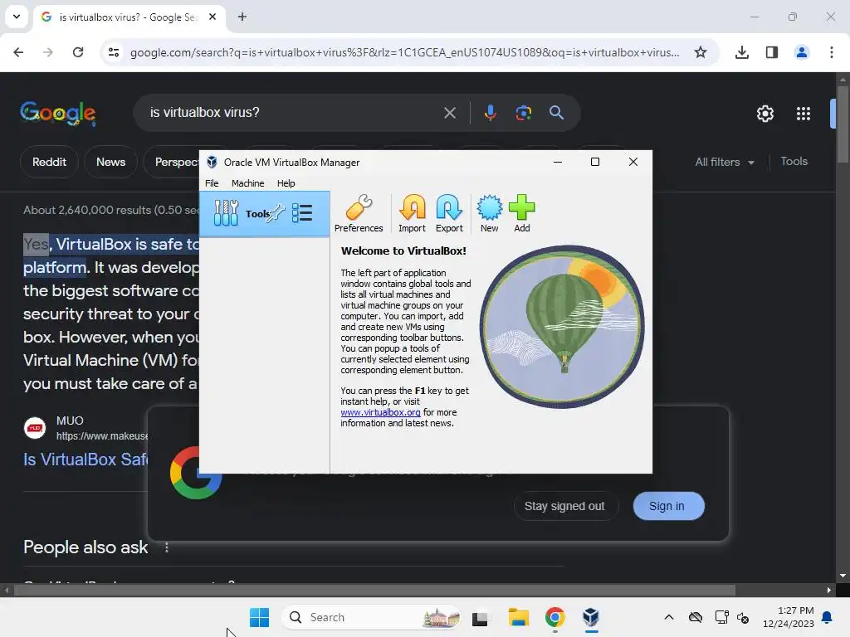Viewport: 850px width, 637px height.
Task: Follow the www.virtualbox.org link
Action: pyautogui.click(x=380, y=412)
